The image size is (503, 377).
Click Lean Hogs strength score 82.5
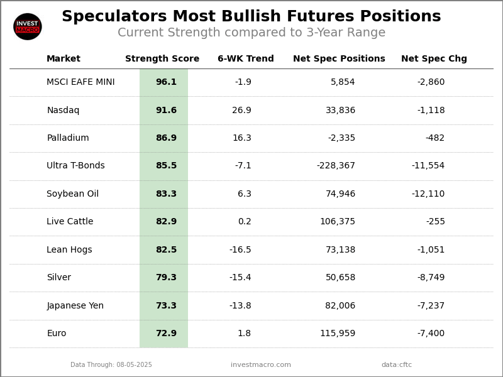pyautogui.click(x=166, y=250)
